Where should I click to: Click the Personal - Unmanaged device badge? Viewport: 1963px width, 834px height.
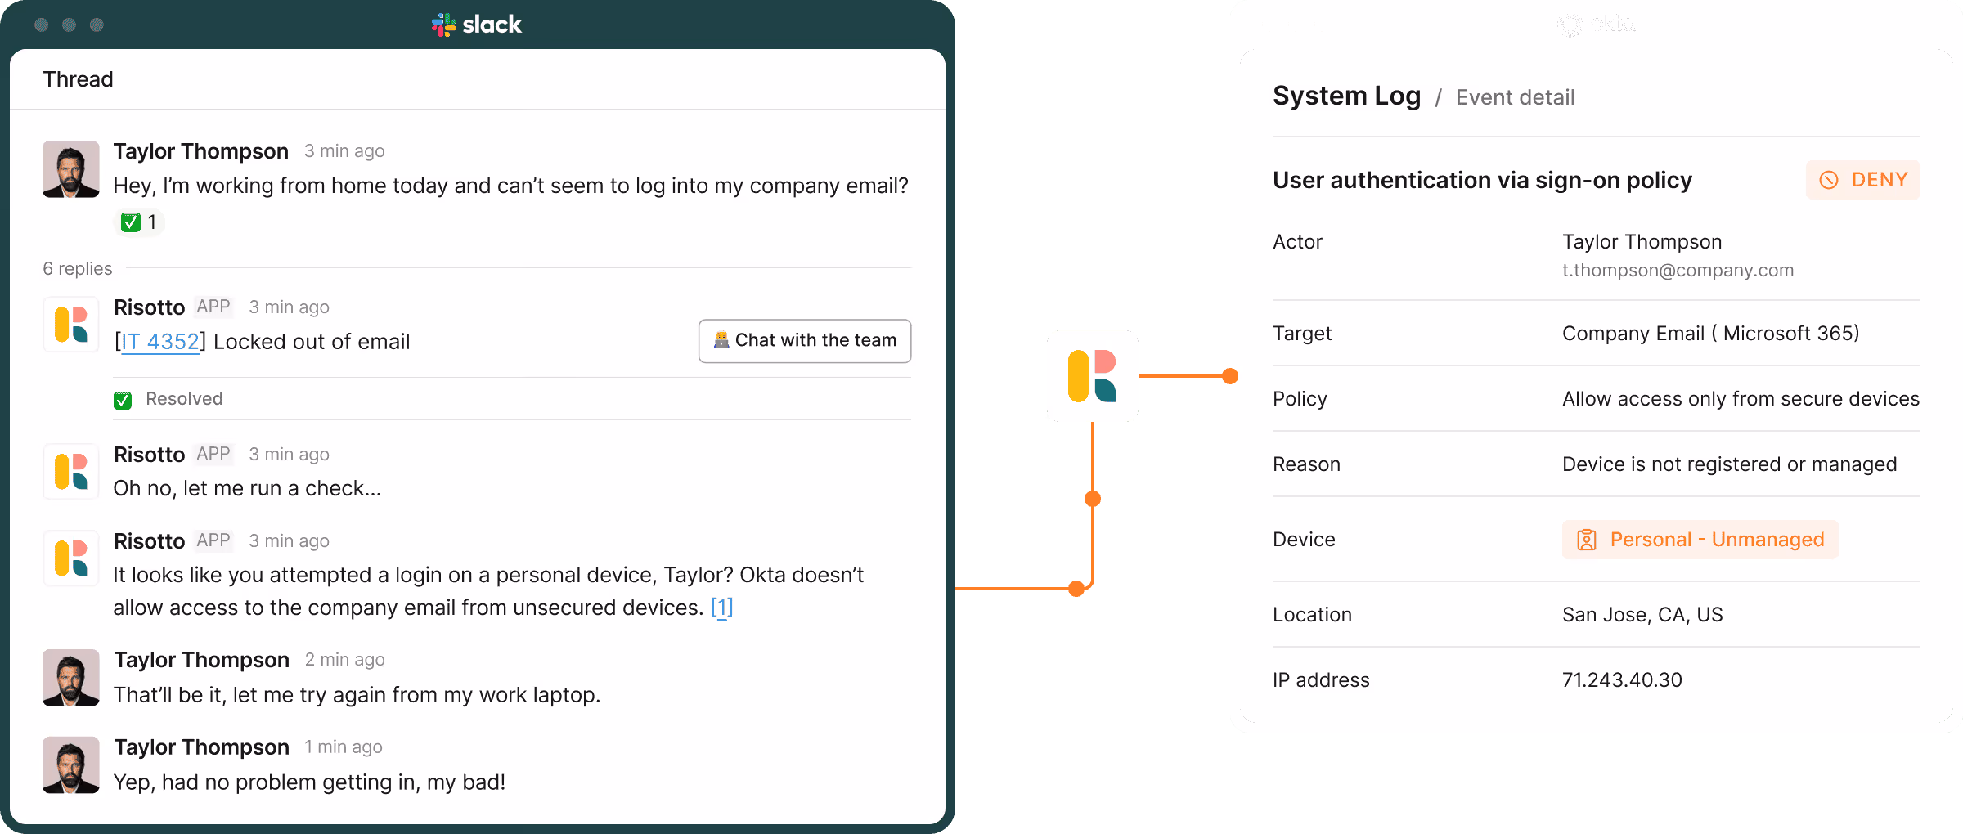[1700, 540]
